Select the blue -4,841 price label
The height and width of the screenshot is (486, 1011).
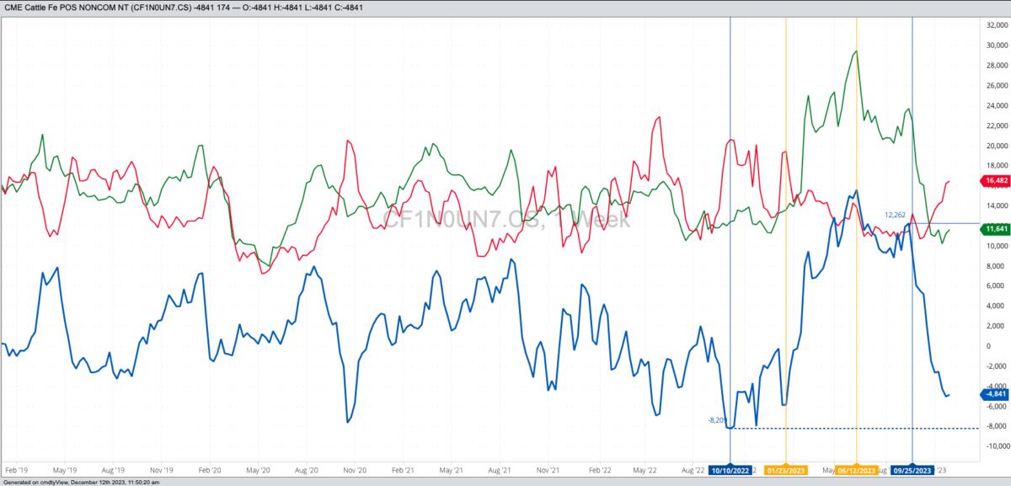point(996,393)
